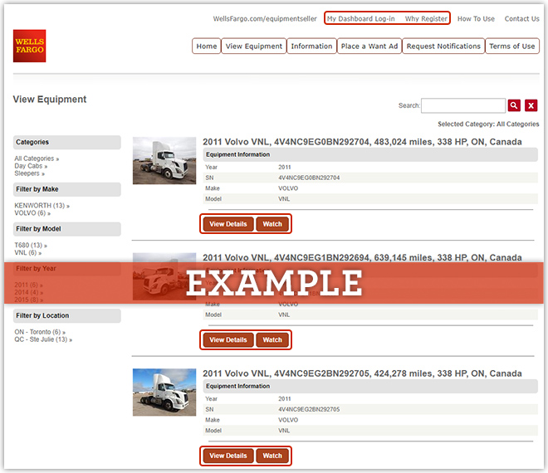Click the Filter by Location header
Image resolution: width=548 pixels, height=473 pixels.
click(67, 316)
